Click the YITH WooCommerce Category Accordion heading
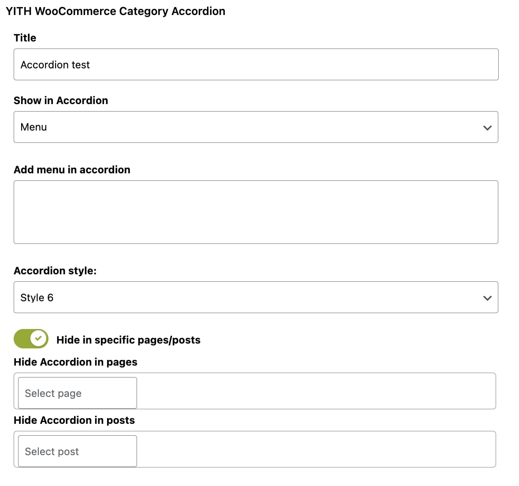Image resolution: width=519 pixels, height=486 pixels. tap(115, 11)
